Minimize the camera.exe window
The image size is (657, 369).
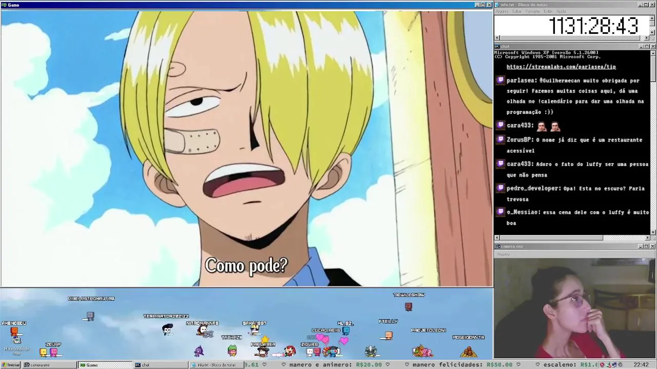point(641,247)
